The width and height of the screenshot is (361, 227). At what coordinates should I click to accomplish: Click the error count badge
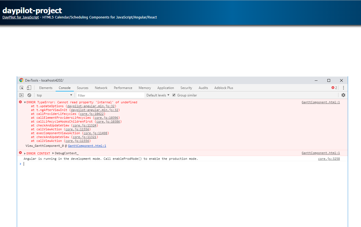tap(334, 88)
